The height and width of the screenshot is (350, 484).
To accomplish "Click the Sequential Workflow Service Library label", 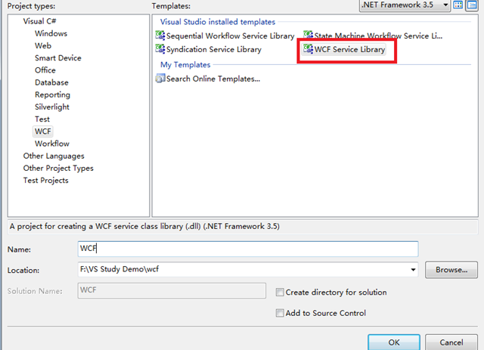I will coord(230,36).
